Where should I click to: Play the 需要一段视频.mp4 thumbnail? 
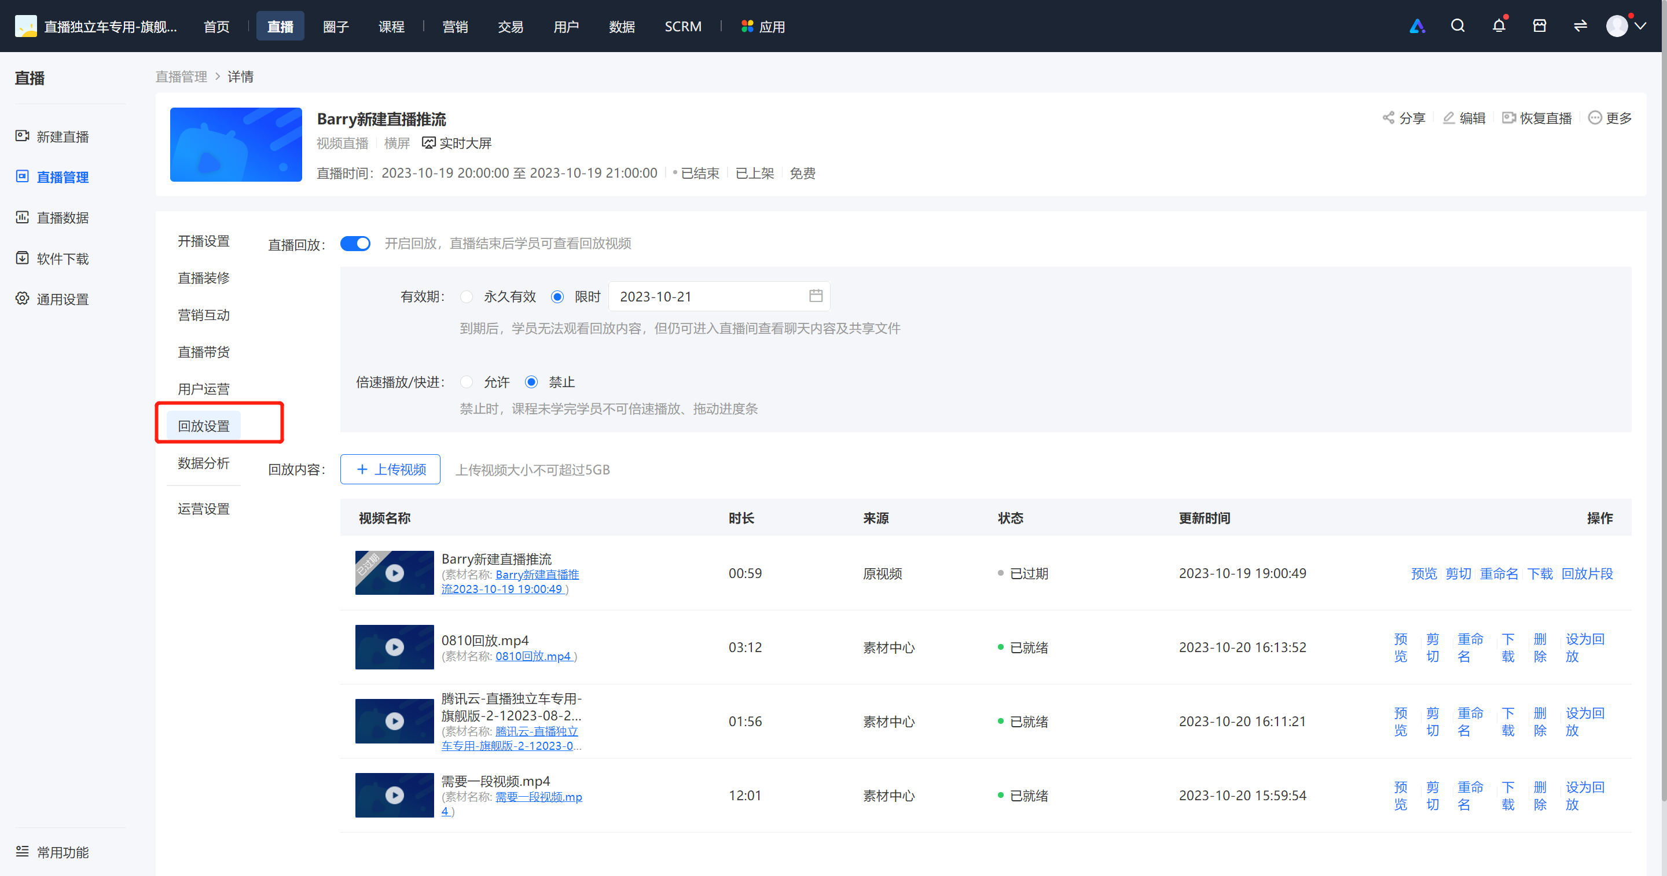coord(395,795)
